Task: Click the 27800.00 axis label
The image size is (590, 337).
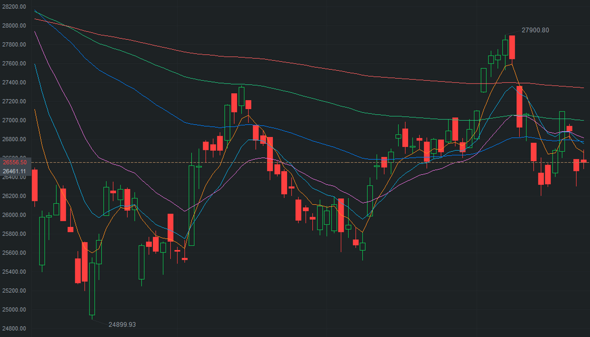Action: click(14, 45)
